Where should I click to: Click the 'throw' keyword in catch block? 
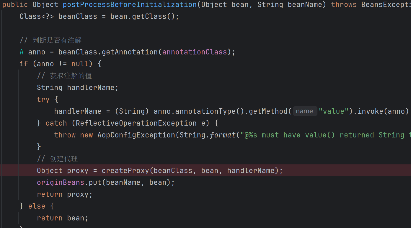point(65,135)
